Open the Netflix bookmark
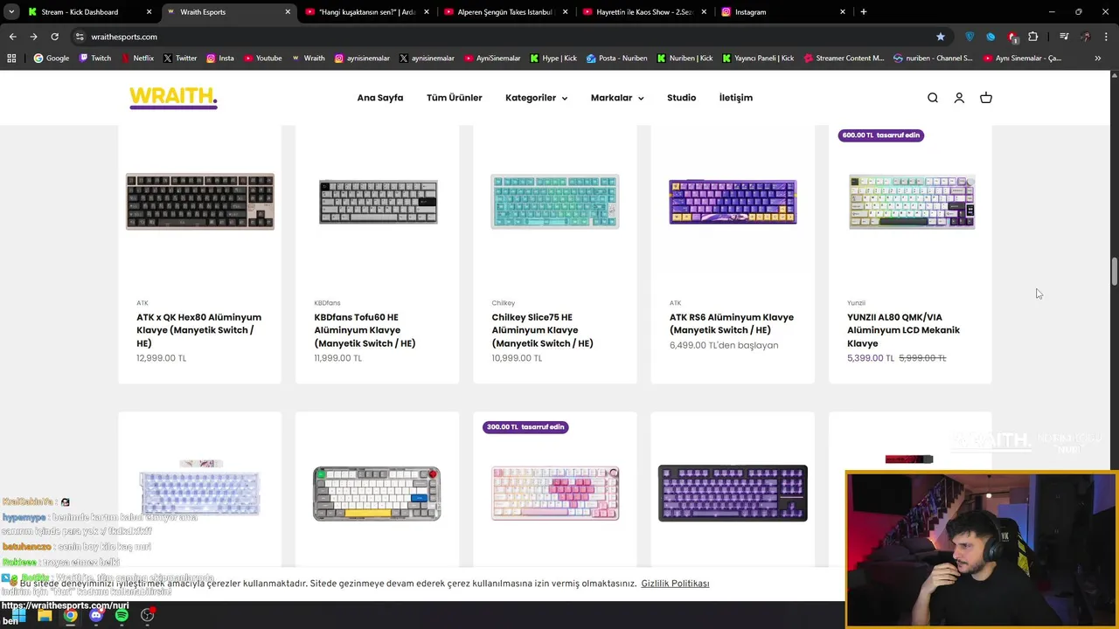Screen dimensions: 1119x629 click(x=136, y=59)
